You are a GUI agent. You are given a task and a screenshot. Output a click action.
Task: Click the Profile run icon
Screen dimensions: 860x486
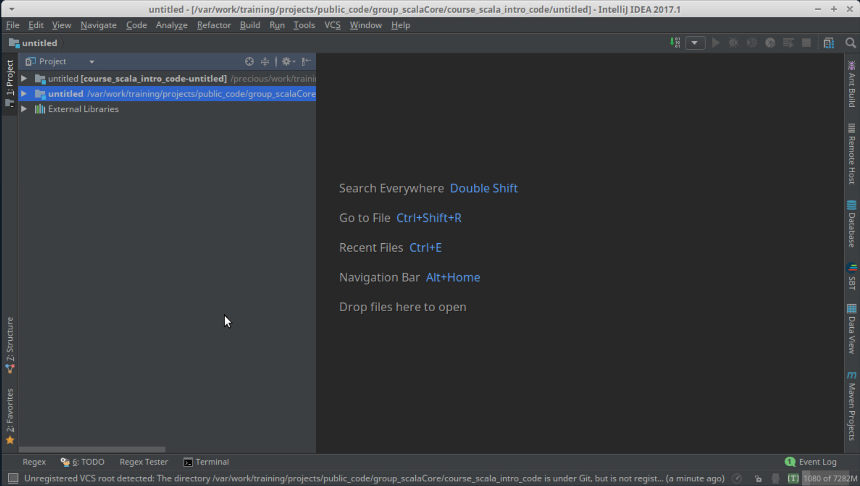point(770,43)
